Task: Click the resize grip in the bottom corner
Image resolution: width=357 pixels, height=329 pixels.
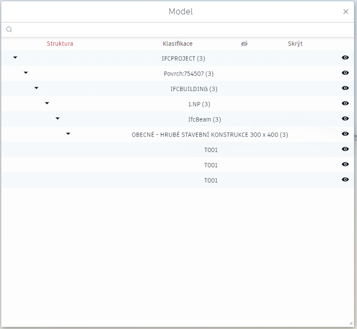Action: click(351, 323)
